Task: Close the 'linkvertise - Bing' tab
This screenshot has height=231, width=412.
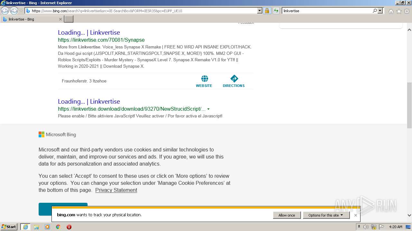Action: 60,19
